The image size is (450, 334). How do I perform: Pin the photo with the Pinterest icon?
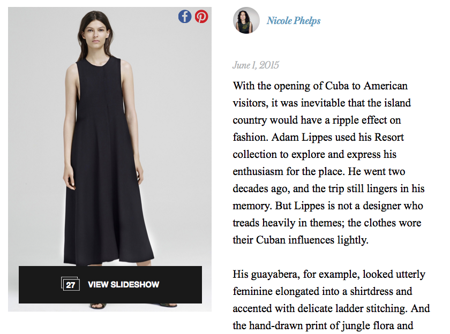click(201, 17)
